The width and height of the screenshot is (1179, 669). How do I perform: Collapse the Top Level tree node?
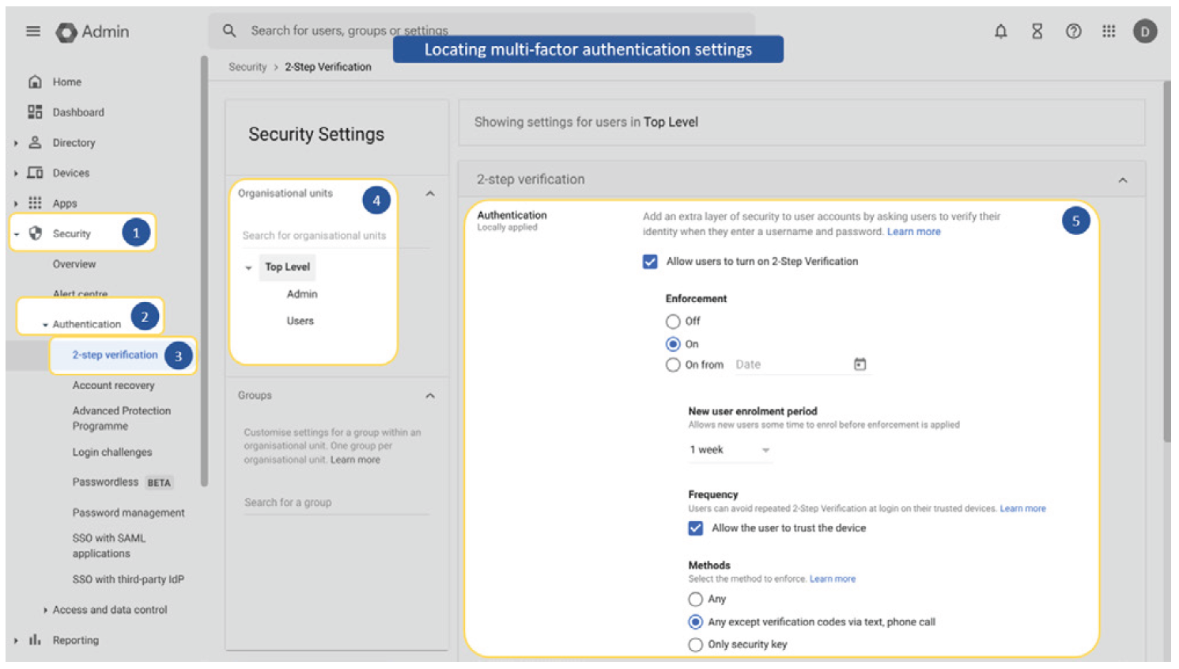[248, 268]
